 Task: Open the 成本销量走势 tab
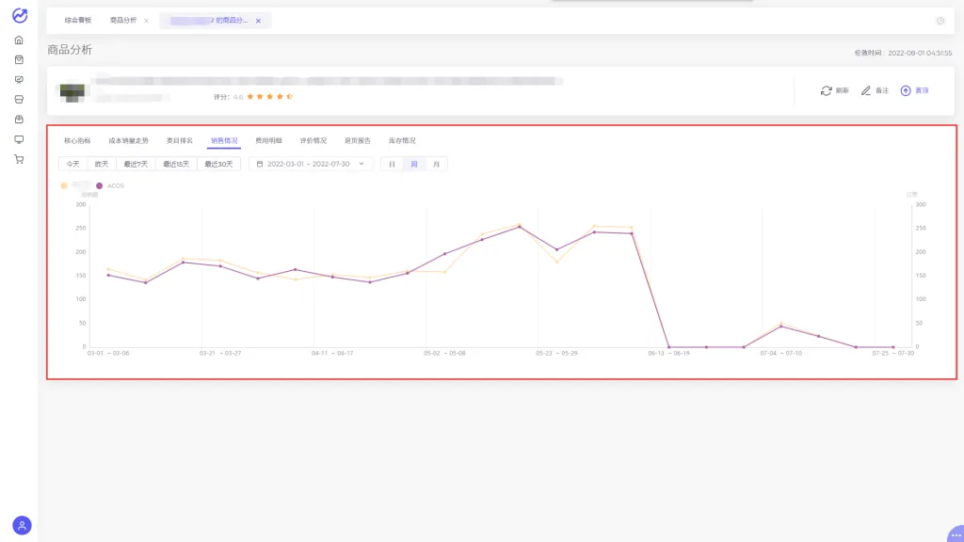pos(128,141)
